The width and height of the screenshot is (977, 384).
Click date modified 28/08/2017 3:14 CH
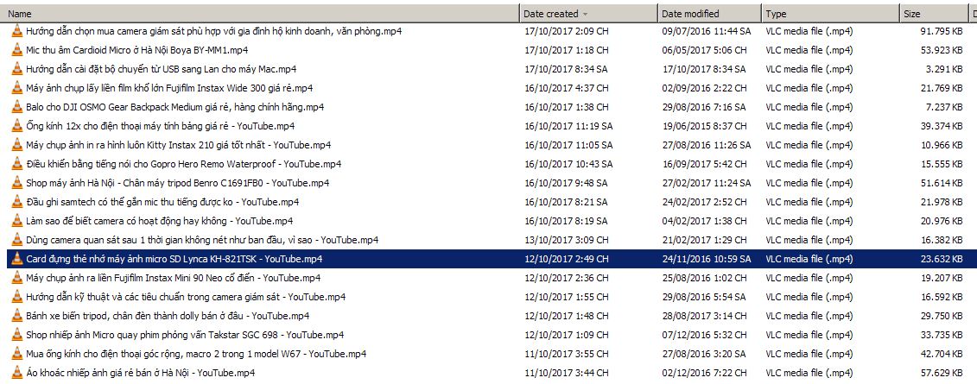[x=704, y=316]
